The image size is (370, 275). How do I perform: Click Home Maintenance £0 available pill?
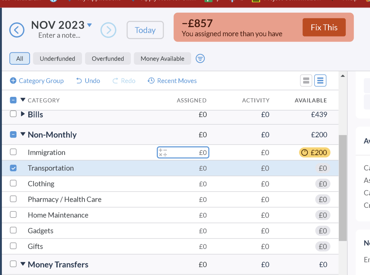(323, 215)
